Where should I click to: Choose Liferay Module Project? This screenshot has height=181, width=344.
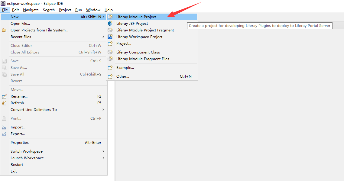152,17
